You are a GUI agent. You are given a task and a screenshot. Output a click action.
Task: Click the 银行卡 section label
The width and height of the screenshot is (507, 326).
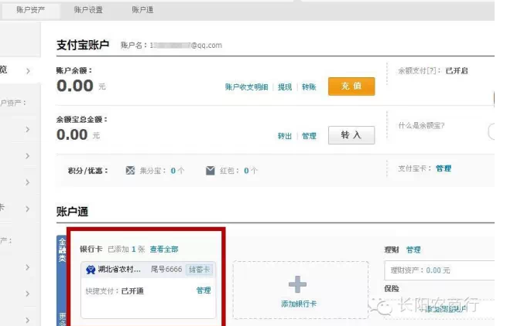(x=91, y=250)
